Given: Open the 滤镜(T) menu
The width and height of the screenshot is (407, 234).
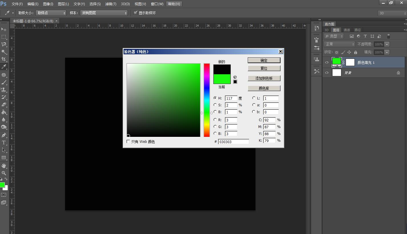Looking at the screenshot, I should (111, 4).
